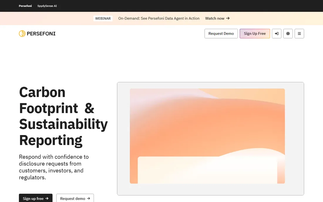This screenshot has height=202, width=323.
Task: Click the arrow on Request demo
Action: coord(89,198)
